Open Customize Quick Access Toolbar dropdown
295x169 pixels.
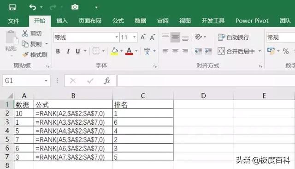96,7
